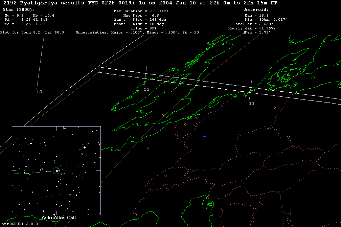Select the time tick labeled 14
This screenshot has height=227, width=341.
[146, 89]
